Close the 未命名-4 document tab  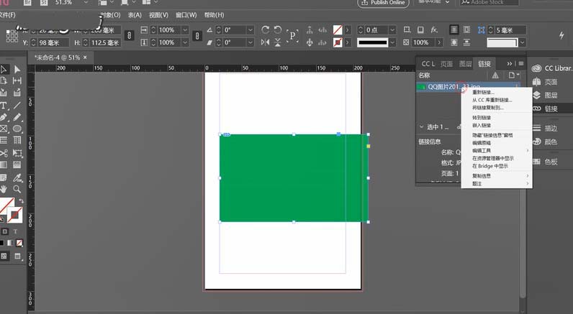85,57
